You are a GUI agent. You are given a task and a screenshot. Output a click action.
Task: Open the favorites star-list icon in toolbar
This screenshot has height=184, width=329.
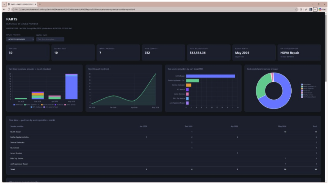pyautogui.click(x=306, y=9)
